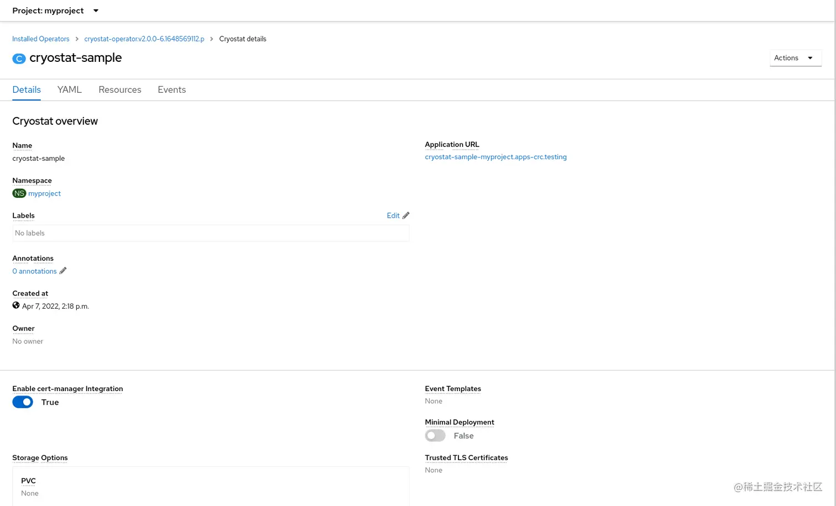Select the Resources tab
The height and width of the screenshot is (506, 836).
click(119, 89)
